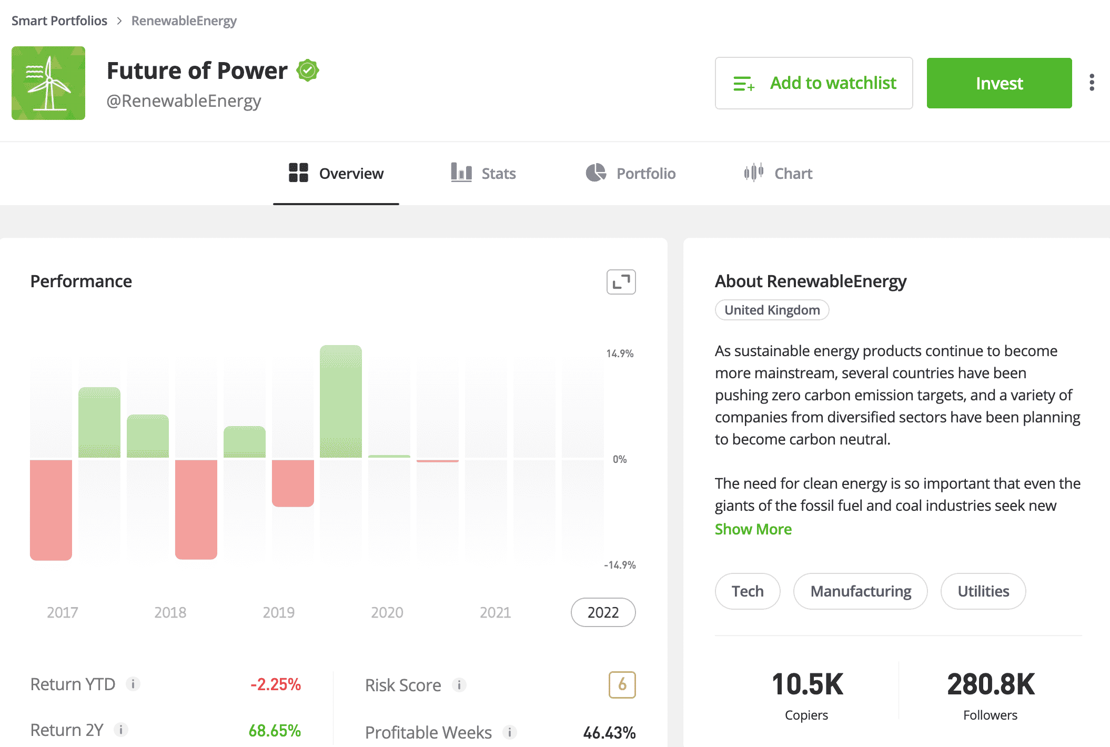This screenshot has height=747, width=1110.
Task: Open the Chart tab
Action: [778, 173]
